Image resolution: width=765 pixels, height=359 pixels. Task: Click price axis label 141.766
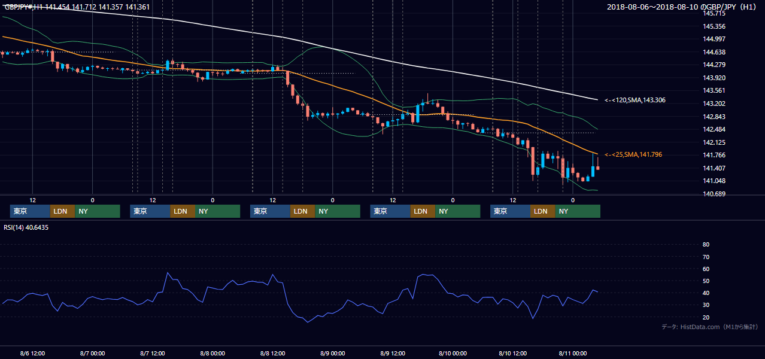click(x=714, y=156)
